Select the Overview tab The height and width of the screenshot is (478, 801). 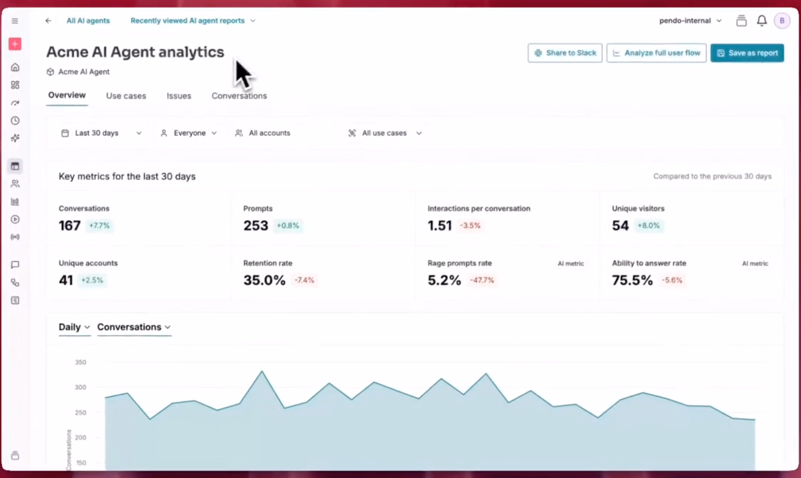pyautogui.click(x=67, y=95)
